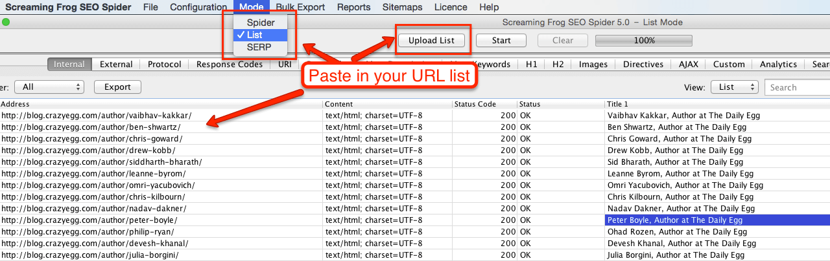Choose Spider in the Mode menu

(x=261, y=23)
